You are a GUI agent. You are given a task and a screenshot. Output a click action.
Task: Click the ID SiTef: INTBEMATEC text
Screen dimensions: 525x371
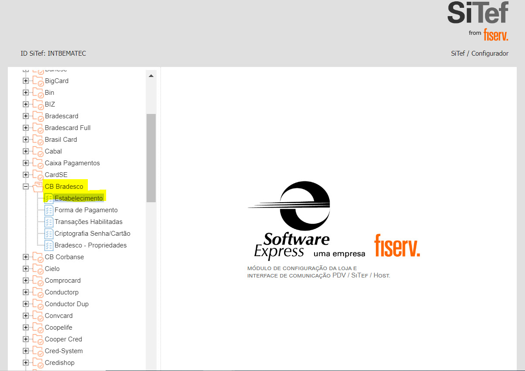(x=54, y=53)
